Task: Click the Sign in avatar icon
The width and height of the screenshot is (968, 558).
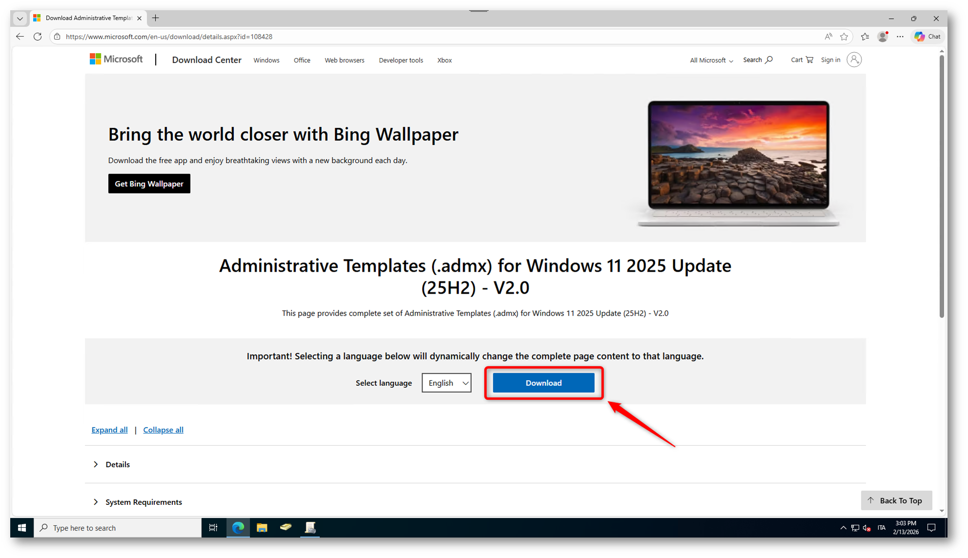Action: pos(854,60)
